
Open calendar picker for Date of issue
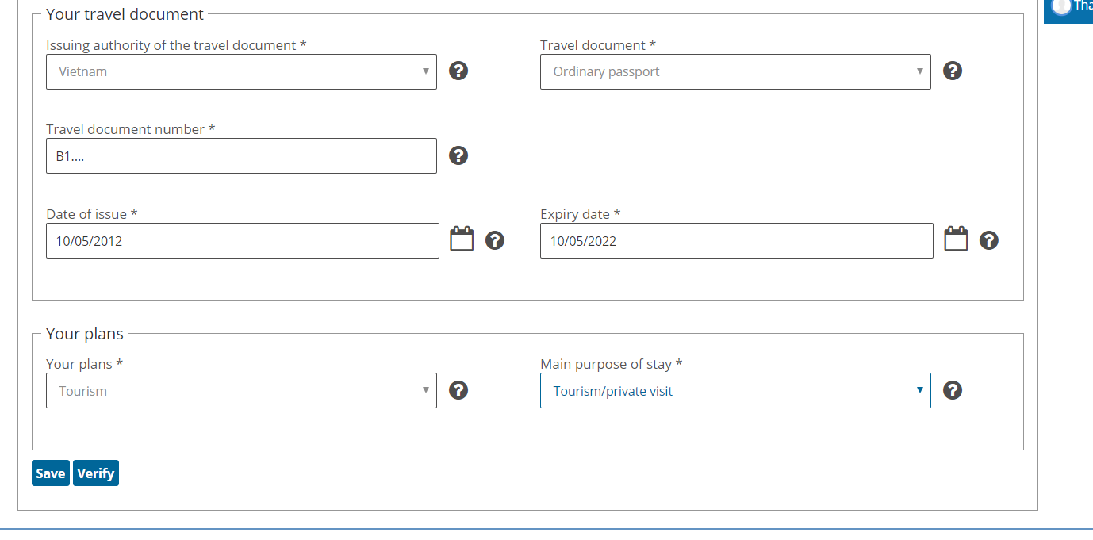coord(462,239)
